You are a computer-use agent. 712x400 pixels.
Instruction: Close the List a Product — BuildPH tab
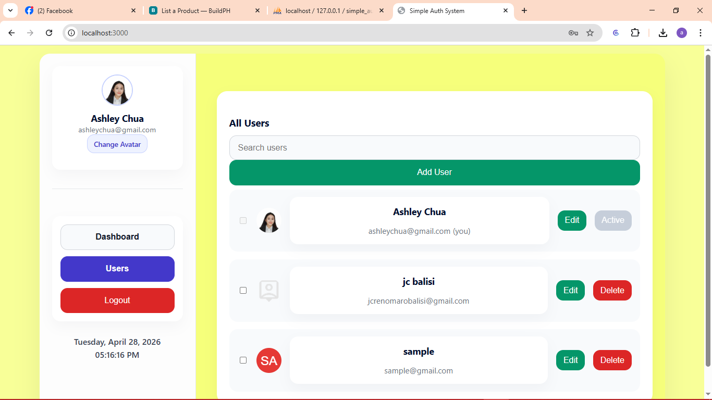point(257,10)
